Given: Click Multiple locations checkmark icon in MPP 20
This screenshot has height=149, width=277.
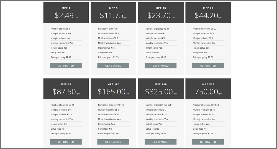Looking at the screenshot, I should point(211,33).
